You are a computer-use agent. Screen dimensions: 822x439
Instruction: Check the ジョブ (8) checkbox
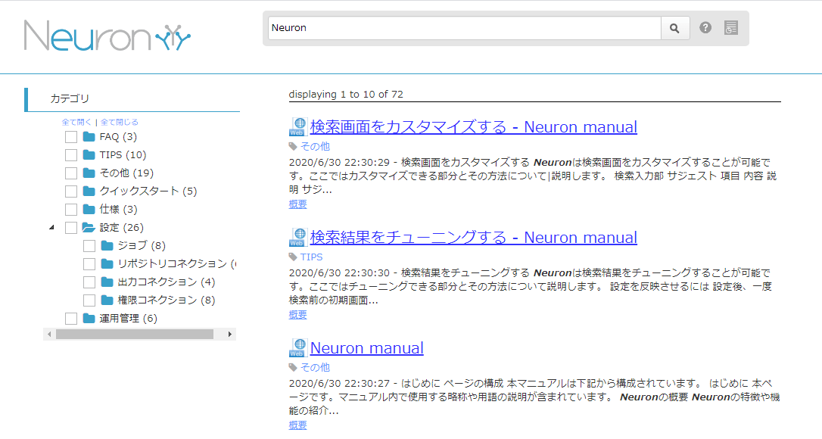[89, 246]
